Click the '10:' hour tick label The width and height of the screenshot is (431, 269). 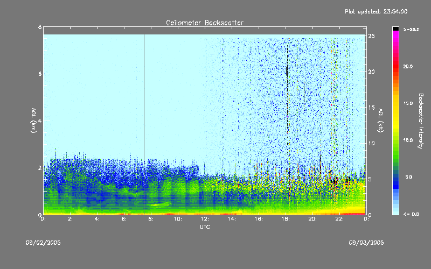click(x=178, y=219)
